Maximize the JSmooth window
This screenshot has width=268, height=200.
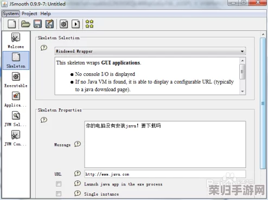(x=244, y=2)
